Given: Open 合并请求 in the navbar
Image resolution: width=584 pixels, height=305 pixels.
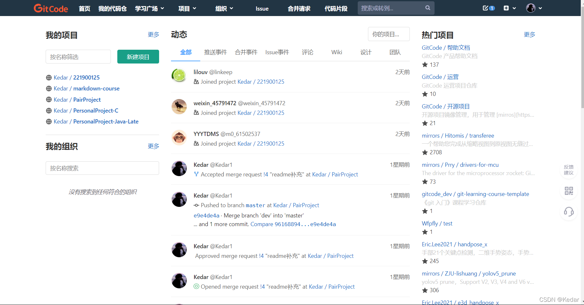Looking at the screenshot, I should pos(299,9).
